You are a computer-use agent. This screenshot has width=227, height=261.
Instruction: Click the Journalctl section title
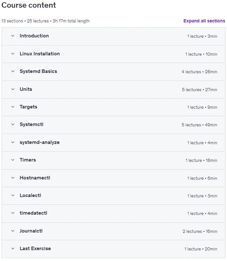pyautogui.click(x=31, y=231)
